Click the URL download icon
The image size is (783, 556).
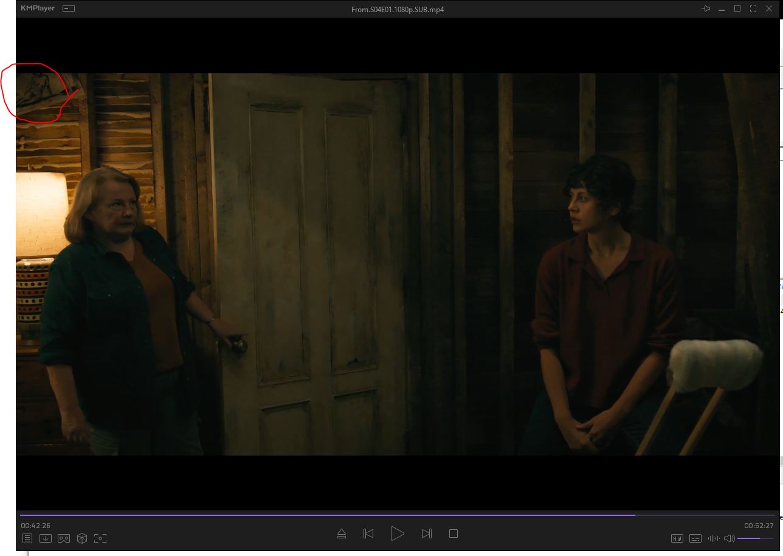46,538
